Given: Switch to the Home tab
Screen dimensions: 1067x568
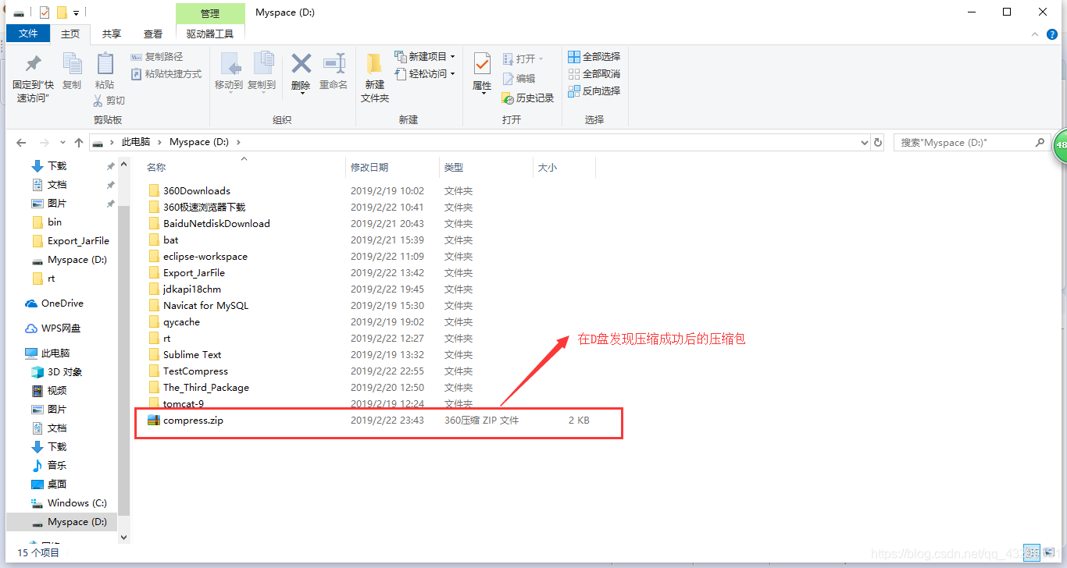Looking at the screenshot, I should (x=70, y=34).
